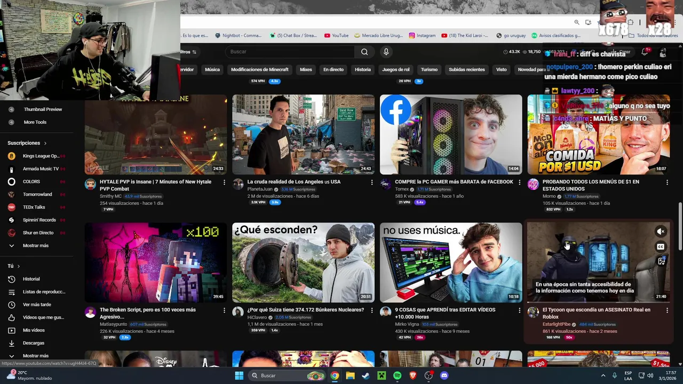Click the YouTube Buscar search field

(290, 52)
